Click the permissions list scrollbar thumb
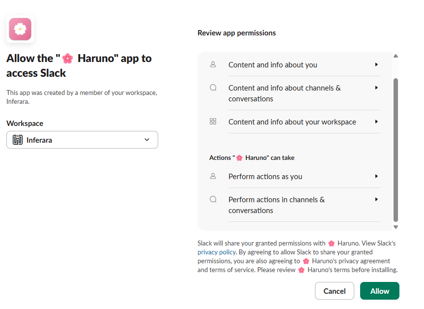Viewport: 424px width, 309px height. point(396,150)
